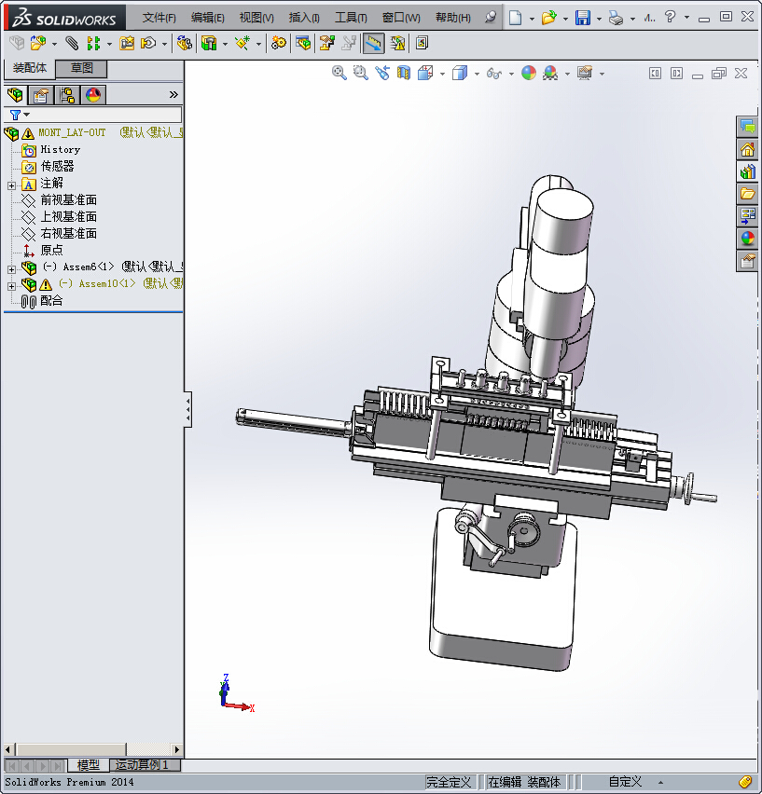The height and width of the screenshot is (794, 762).
Task: Click the SolidWorks Resources home icon
Action: [747, 149]
